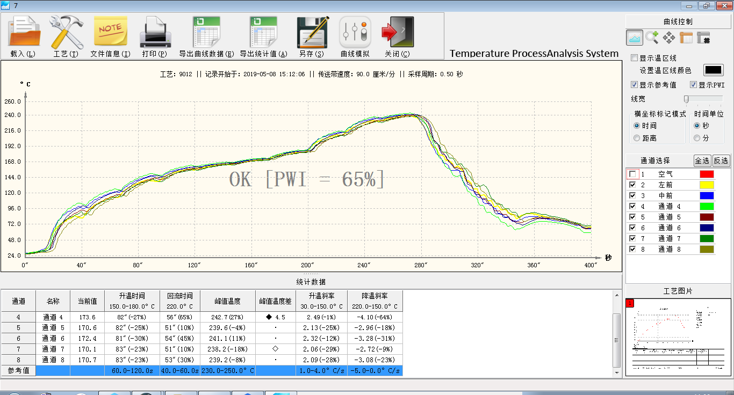The height and width of the screenshot is (395, 734).
Task: Open the black zone-line color picker
Action: pos(714,70)
